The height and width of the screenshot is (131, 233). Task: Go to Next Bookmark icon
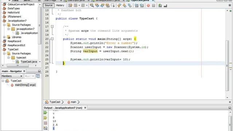(125, 5)
